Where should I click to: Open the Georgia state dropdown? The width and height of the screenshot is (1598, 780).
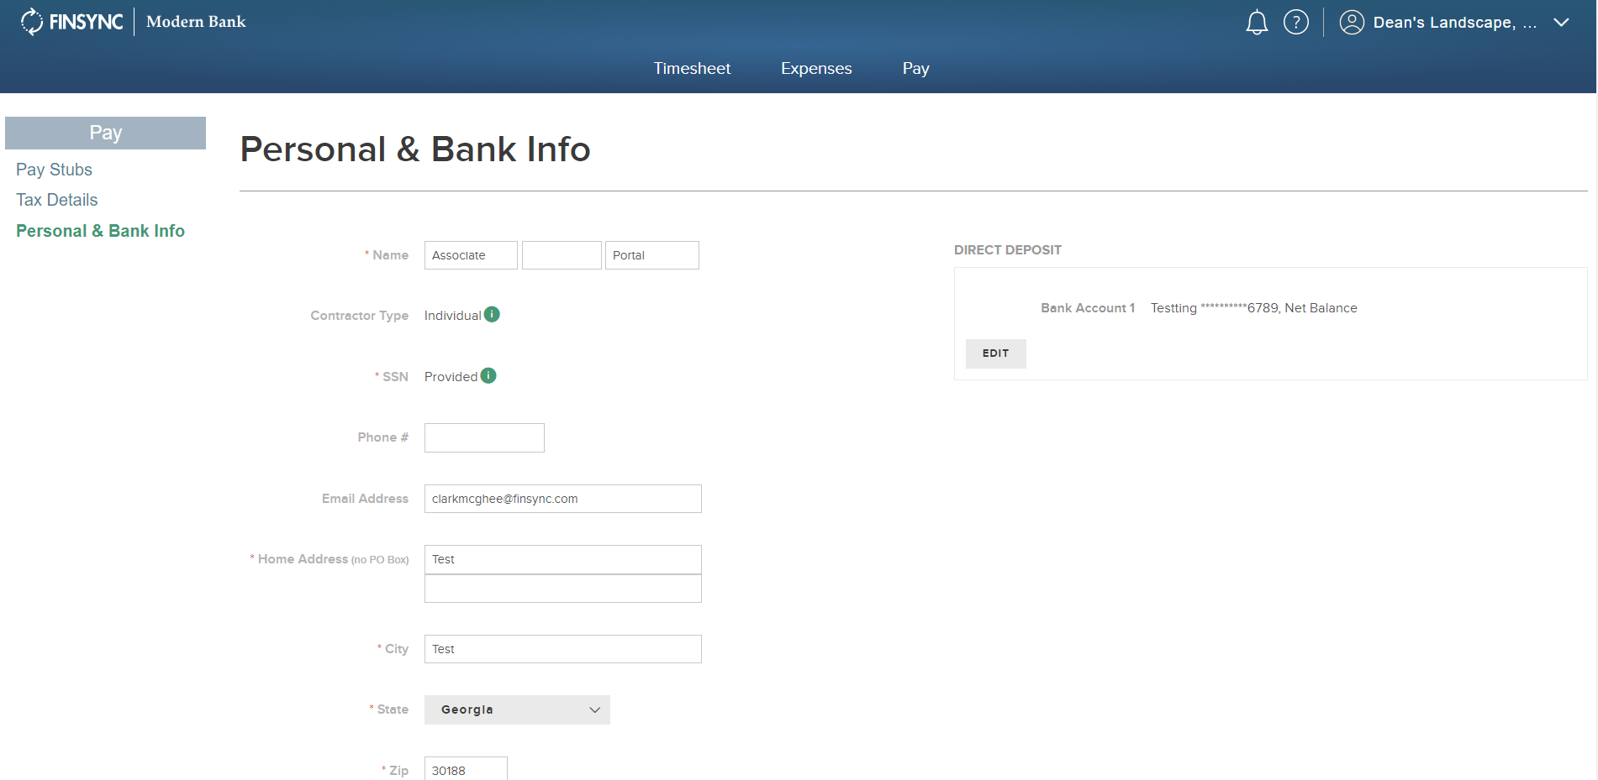click(517, 709)
